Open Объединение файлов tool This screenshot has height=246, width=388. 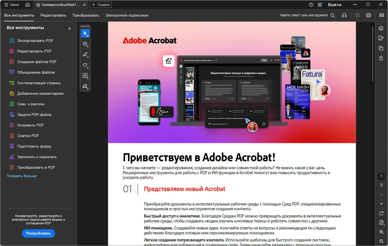point(32,72)
